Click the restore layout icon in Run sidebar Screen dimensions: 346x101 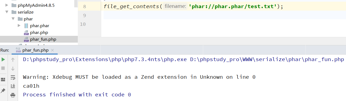click(3, 79)
